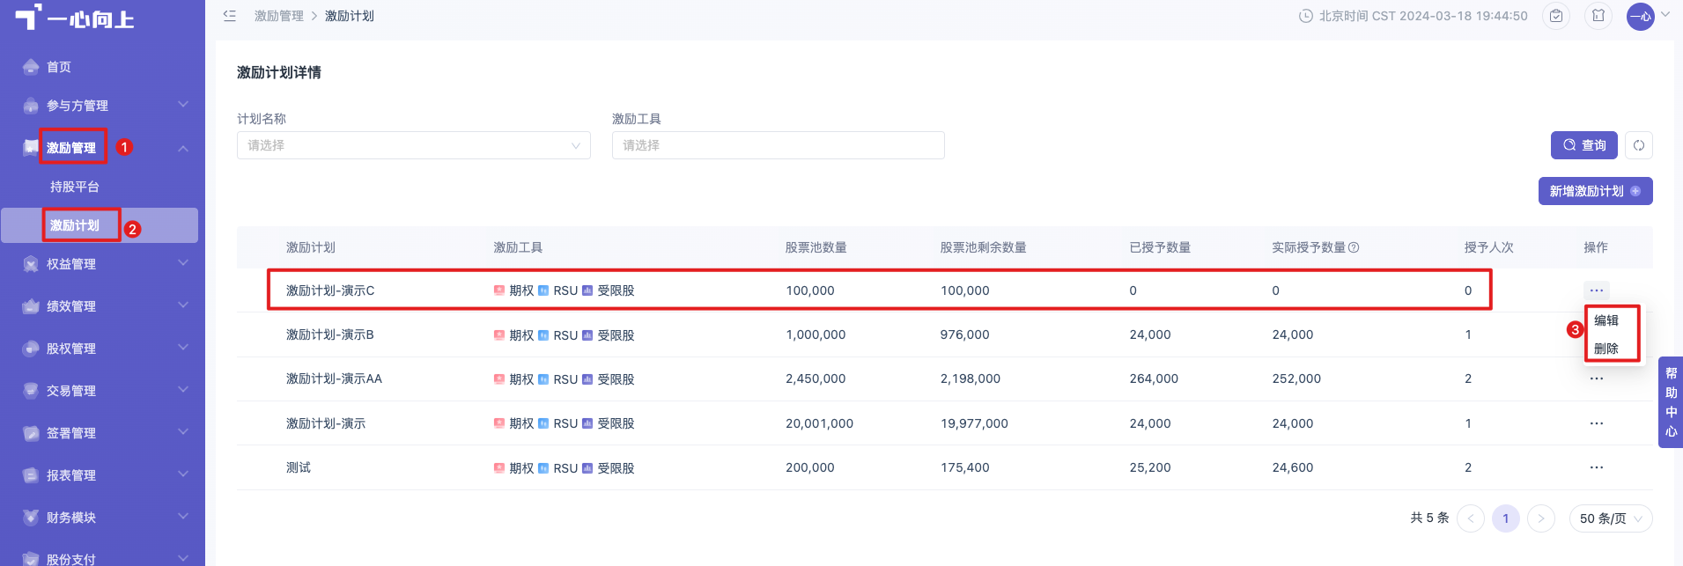Image resolution: width=1683 pixels, height=566 pixels.
Task: Click the 受限股 tool icon in 测试 row
Action: coord(587,468)
